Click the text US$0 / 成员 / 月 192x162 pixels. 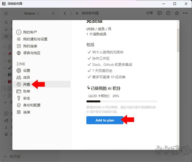[99, 29]
